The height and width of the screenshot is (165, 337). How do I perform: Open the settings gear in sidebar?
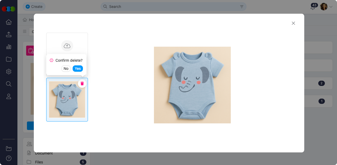[9, 72]
